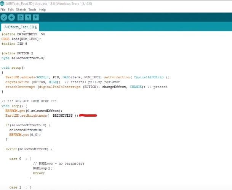The image size is (232, 190).
Task: Click the FastLED.setBrightness line
Action: (42, 116)
